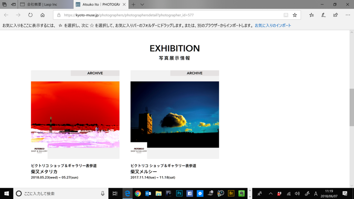
Task: Expand tab preview chevron
Action: point(142,4)
